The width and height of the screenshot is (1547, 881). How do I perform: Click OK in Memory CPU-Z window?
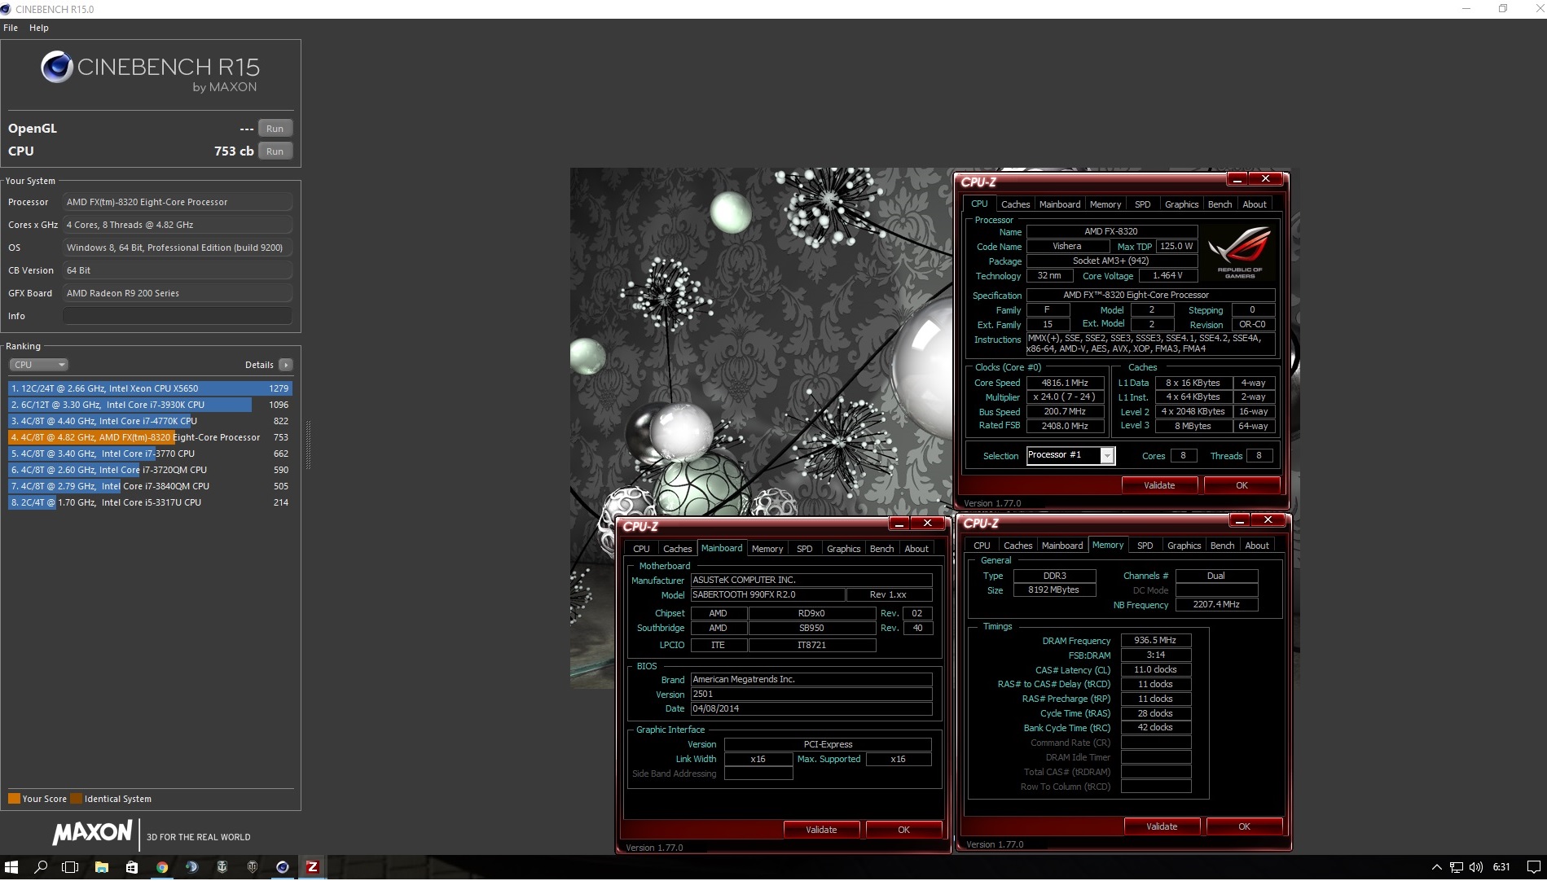tap(1244, 826)
